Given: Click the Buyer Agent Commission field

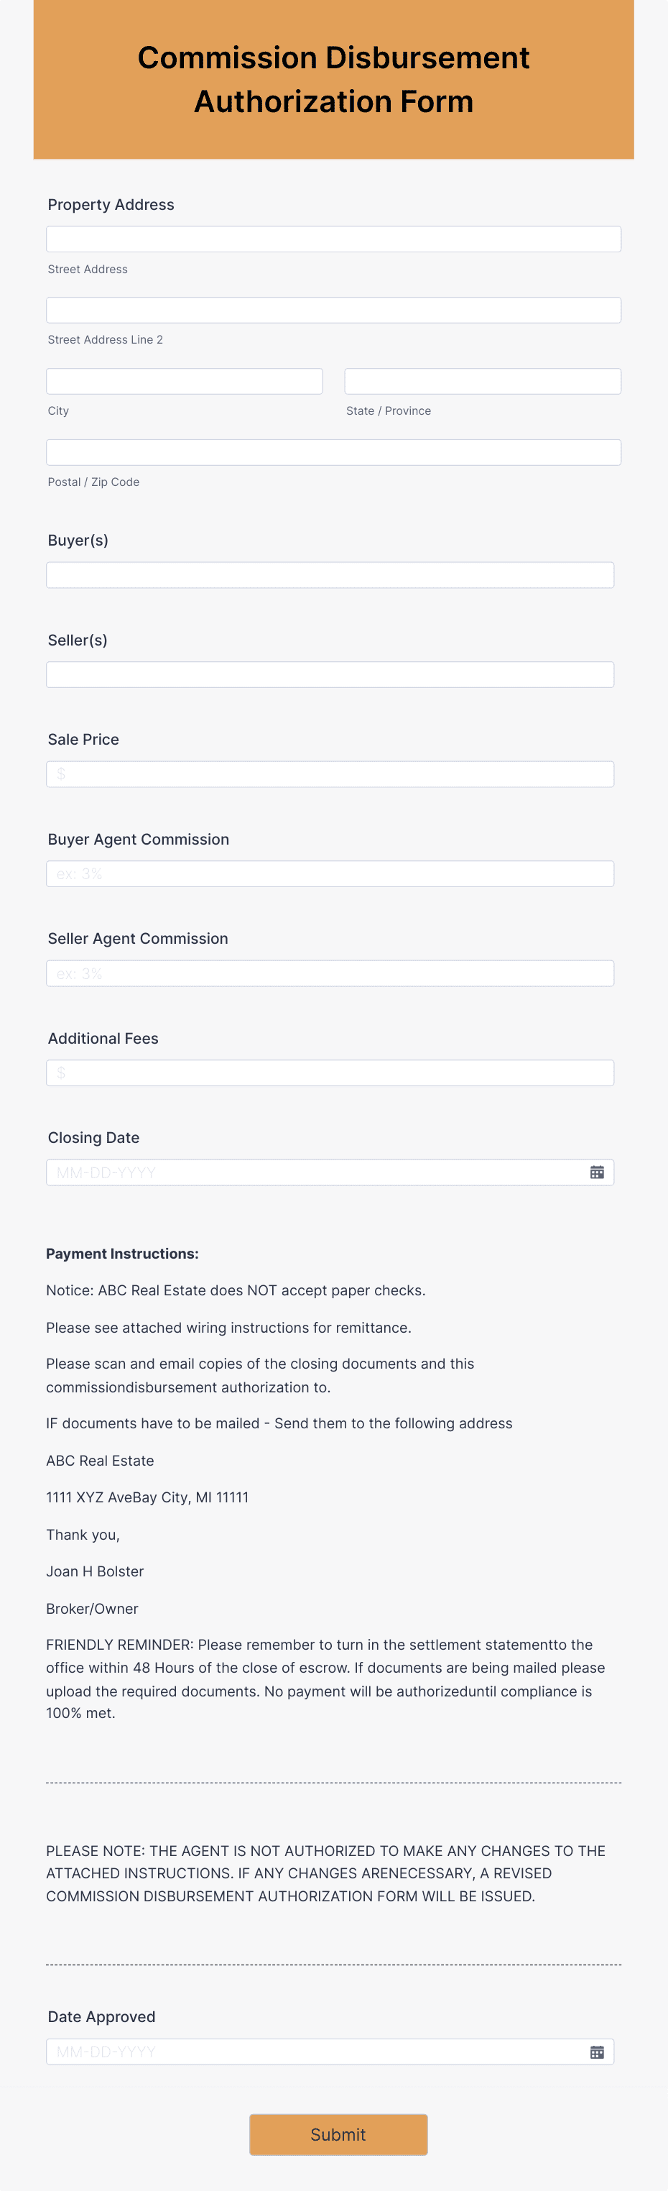Looking at the screenshot, I should pos(330,873).
